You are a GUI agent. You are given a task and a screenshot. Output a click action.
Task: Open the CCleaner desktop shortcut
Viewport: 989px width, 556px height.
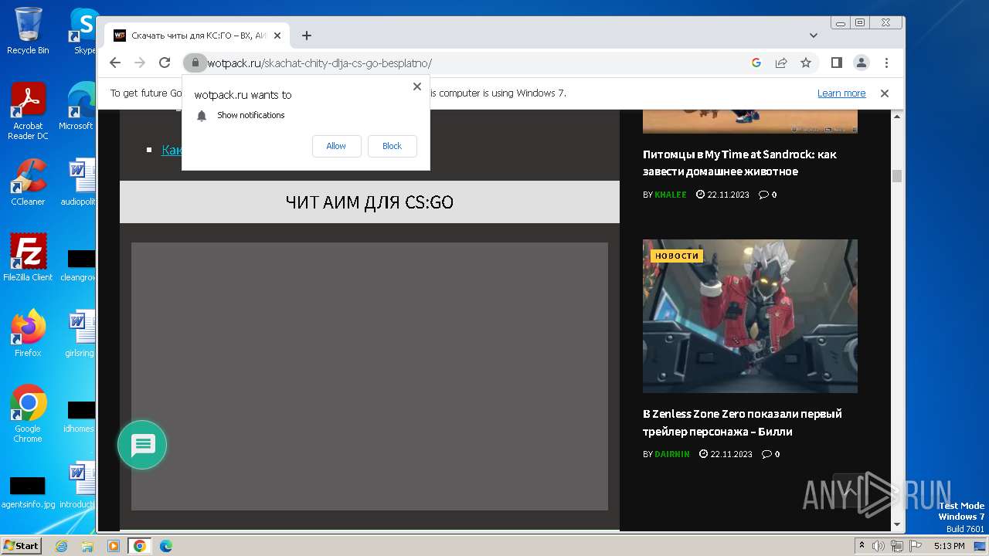(x=28, y=182)
